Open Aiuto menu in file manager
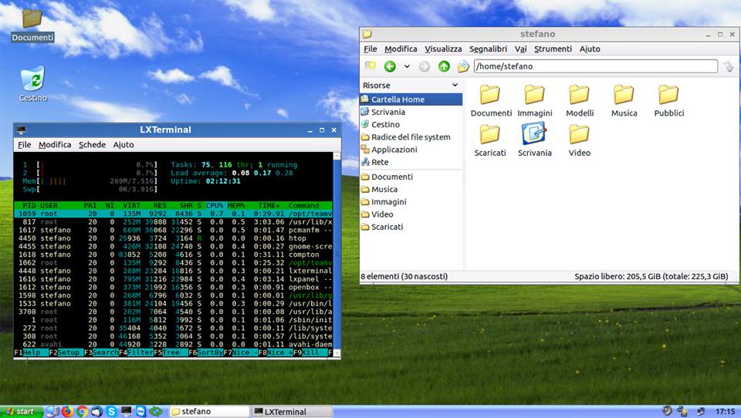The image size is (741, 418). [590, 49]
